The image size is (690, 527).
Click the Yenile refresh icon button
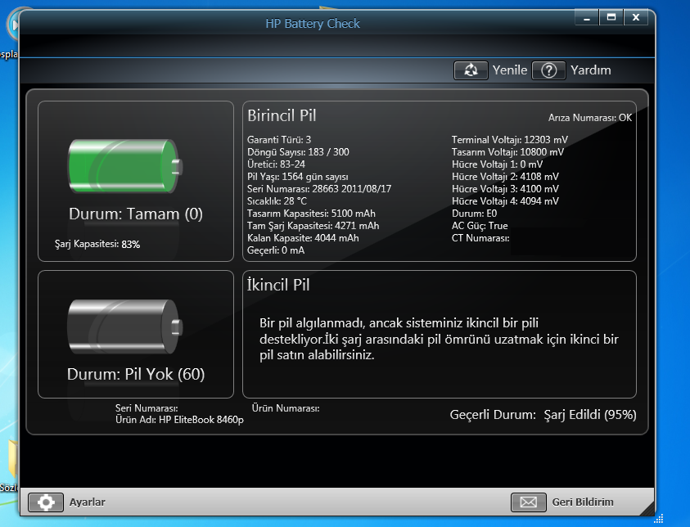click(471, 70)
